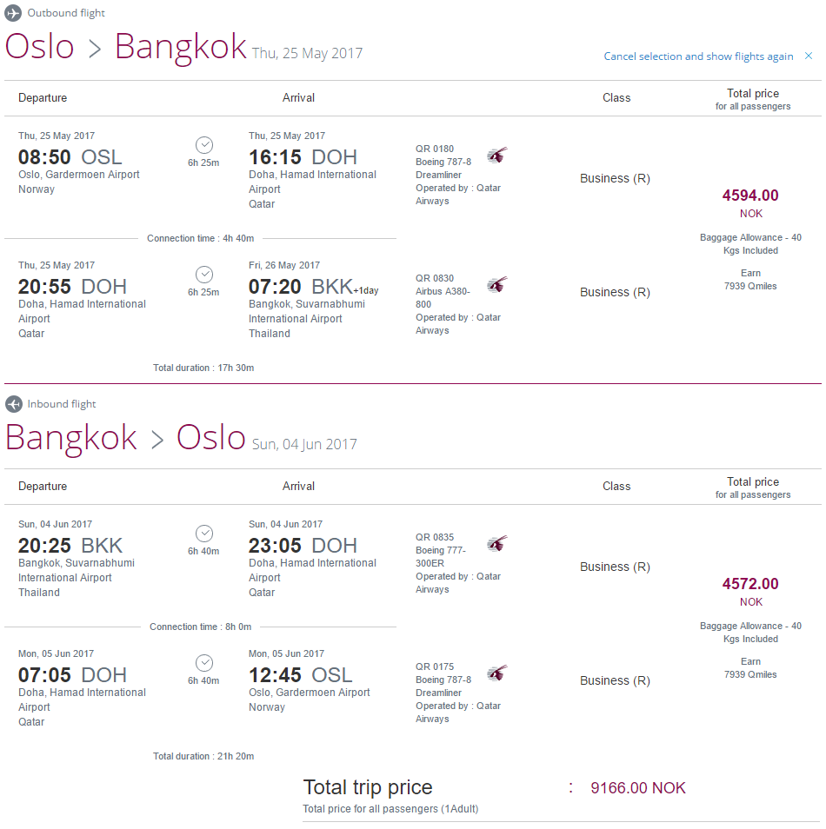The height and width of the screenshot is (829, 826).
Task: Click "Cancel selection and show flights again" link
Action: (x=698, y=56)
